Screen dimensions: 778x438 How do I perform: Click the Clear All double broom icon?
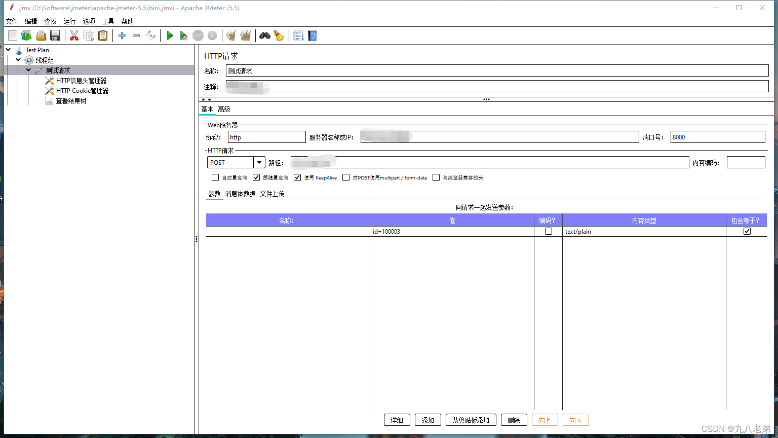point(245,35)
